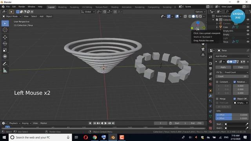
Task: Open the Render properties tab
Action: 211,63
